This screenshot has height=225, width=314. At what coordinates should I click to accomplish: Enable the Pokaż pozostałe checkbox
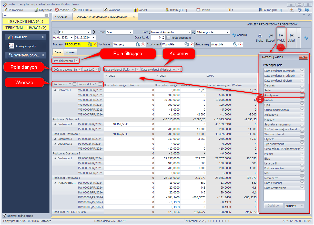168,37
